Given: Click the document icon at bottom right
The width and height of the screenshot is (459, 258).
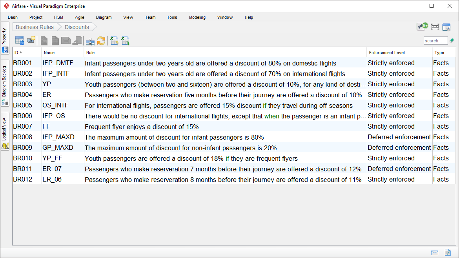Looking at the screenshot, I should click(448, 253).
